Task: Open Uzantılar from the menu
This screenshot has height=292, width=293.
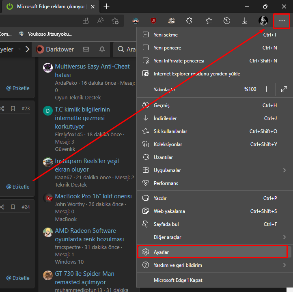Action: [215, 157]
